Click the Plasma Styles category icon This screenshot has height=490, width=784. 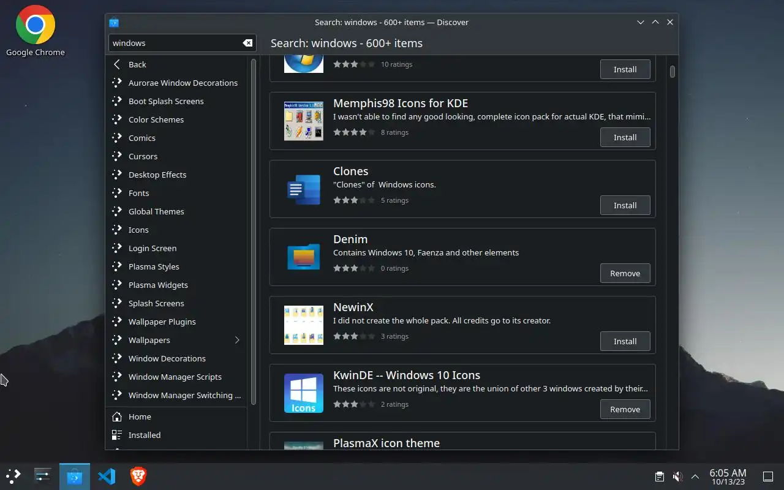point(117,266)
